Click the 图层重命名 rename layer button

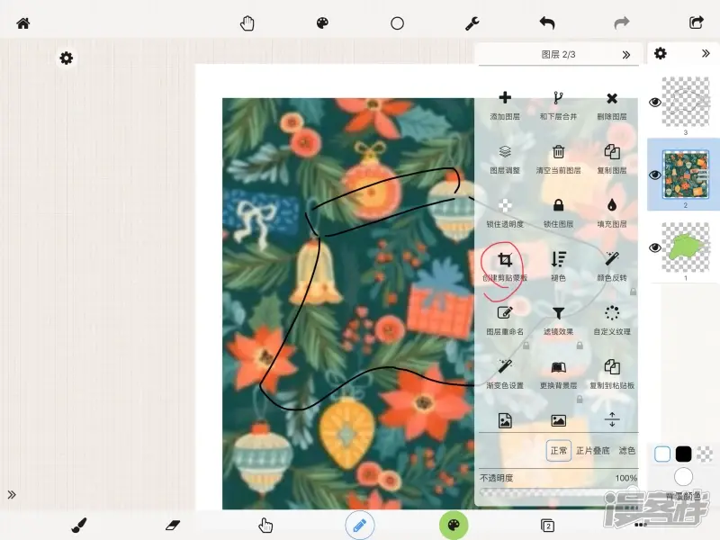pyautogui.click(x=505, y=313)
